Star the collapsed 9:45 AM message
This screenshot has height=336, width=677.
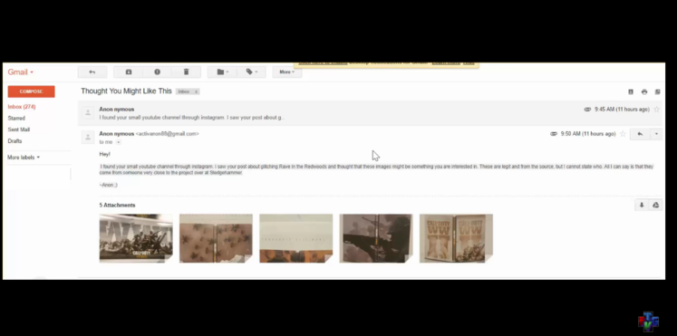point(657,110)
